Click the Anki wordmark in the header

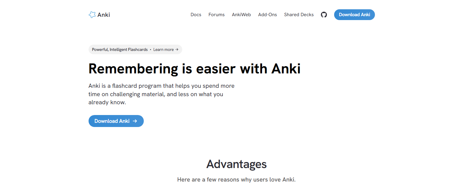[x=104, y=14]
